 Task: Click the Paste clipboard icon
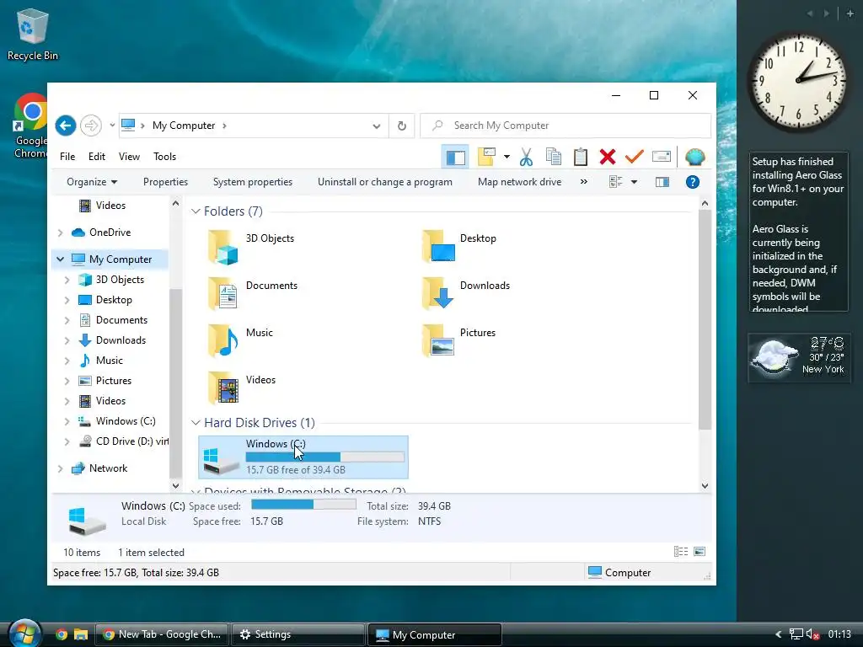[580, 157]
